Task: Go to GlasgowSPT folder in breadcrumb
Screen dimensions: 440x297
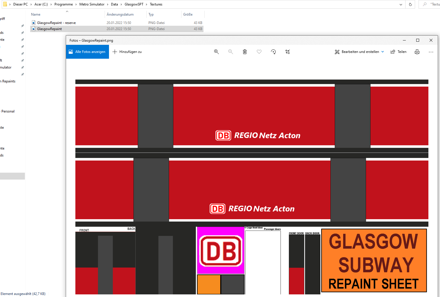Action: (x=134, y=4)
